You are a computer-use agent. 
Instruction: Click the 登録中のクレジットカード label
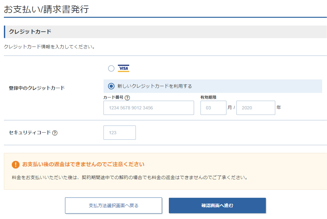click(x=37, y=88)
